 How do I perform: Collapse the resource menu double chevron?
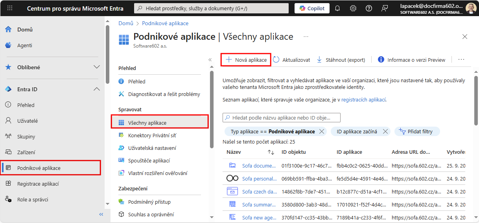210,60
